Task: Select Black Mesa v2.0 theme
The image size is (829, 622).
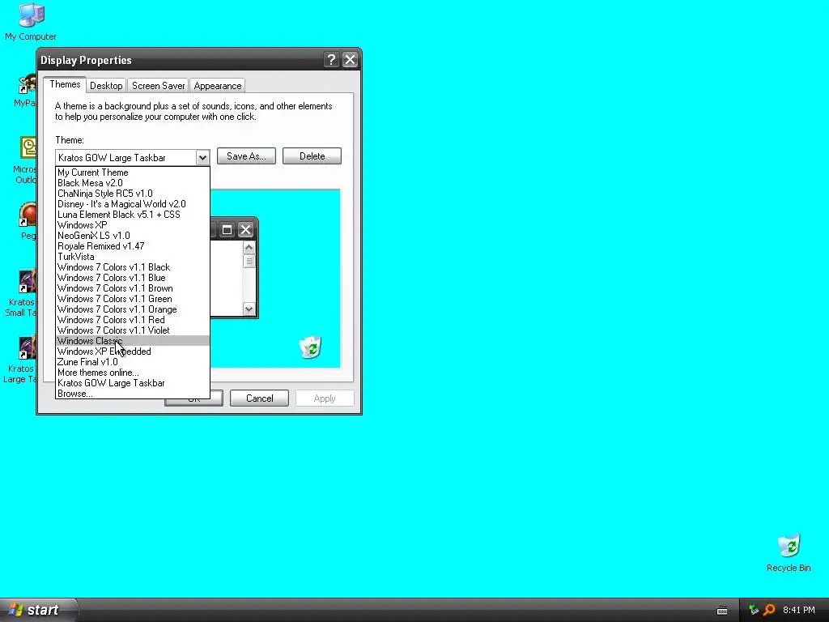Action: pos(133,183)
